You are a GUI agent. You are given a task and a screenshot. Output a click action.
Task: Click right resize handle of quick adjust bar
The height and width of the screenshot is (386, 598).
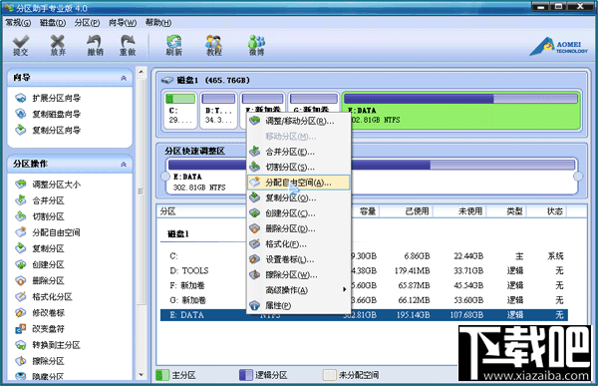(x=578, y=177)
